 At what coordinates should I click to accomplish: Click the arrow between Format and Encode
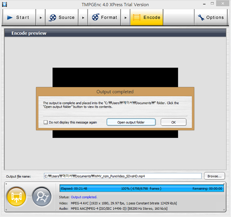point(126,18)
